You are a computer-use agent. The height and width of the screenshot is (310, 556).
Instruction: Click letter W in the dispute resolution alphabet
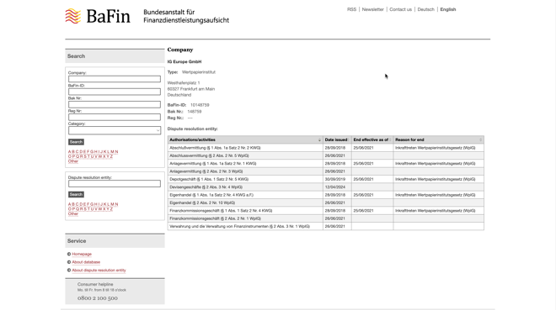point(100,209)
